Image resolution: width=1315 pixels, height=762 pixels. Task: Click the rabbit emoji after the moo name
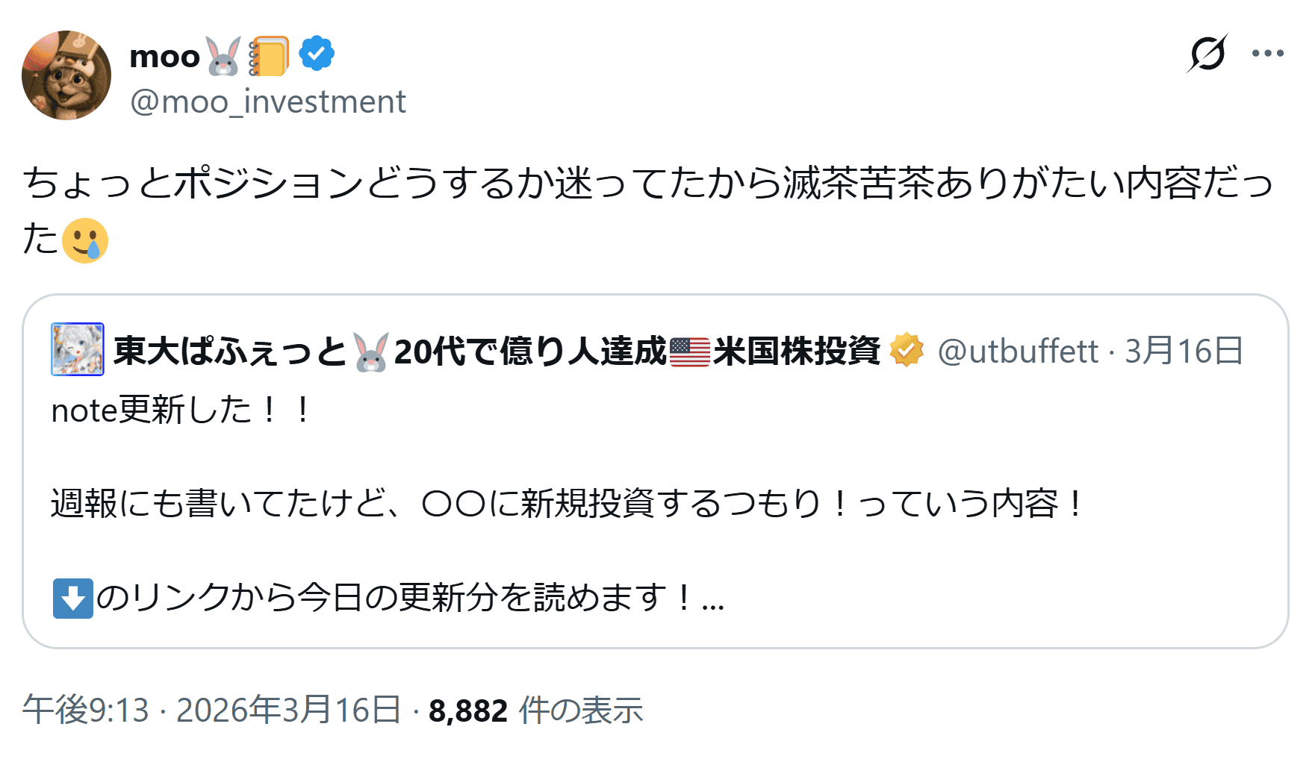223,56
